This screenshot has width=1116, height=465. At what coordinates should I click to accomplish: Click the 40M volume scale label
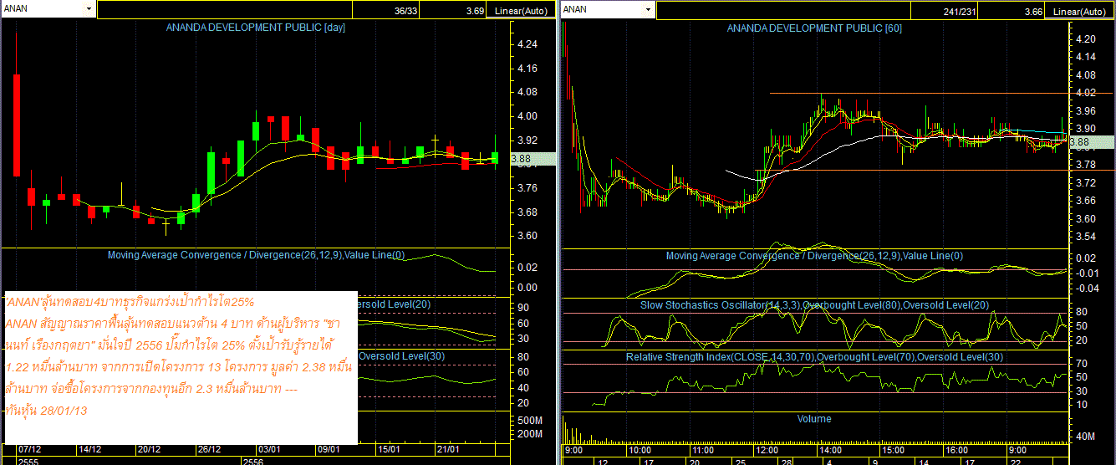[1087, 437]
